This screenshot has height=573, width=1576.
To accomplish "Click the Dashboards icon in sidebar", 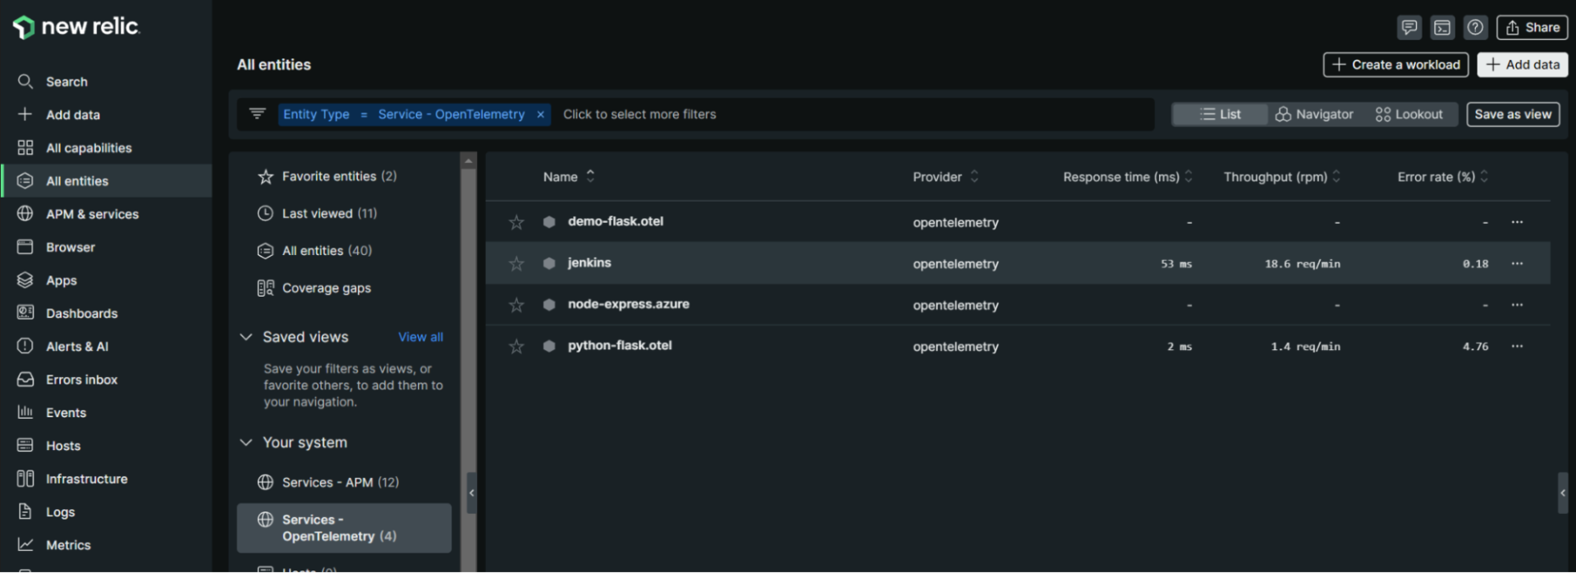I will pos(25,313).
